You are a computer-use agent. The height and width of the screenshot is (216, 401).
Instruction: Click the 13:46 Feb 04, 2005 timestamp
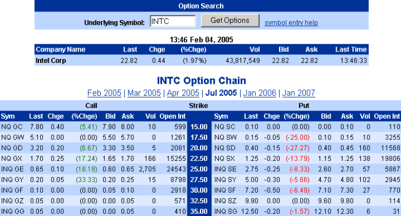202,40
